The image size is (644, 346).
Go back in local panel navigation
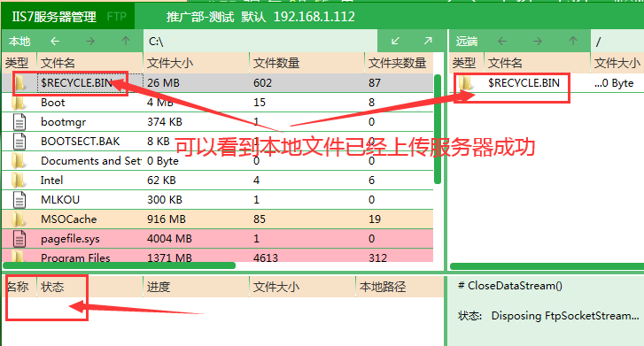click(x=55, y=41)
